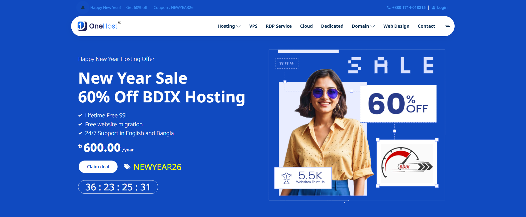526x217 pixels.
Task: Expand the Domain dropdown menu
Action: 363,26
